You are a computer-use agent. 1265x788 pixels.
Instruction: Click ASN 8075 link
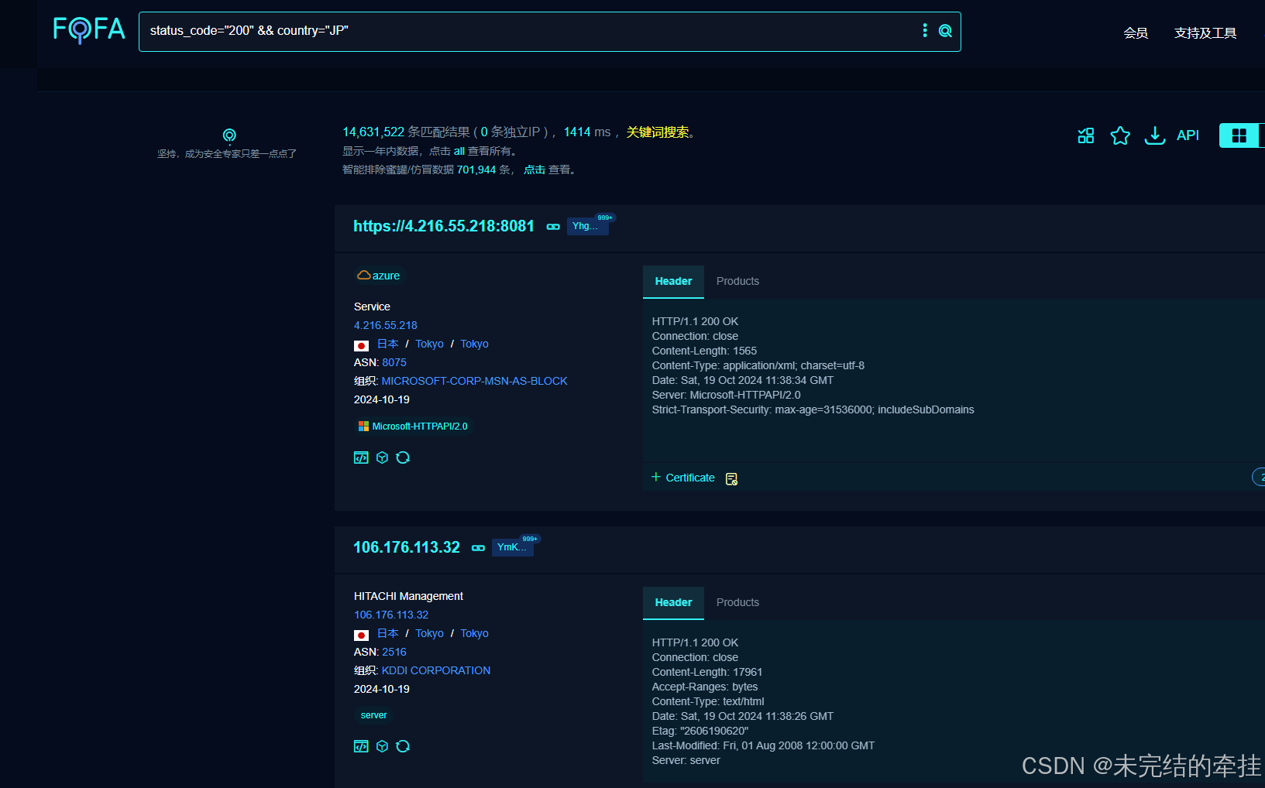tap(394, 362)
